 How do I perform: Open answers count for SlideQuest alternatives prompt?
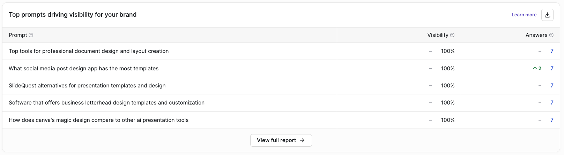tap(552, 86)
